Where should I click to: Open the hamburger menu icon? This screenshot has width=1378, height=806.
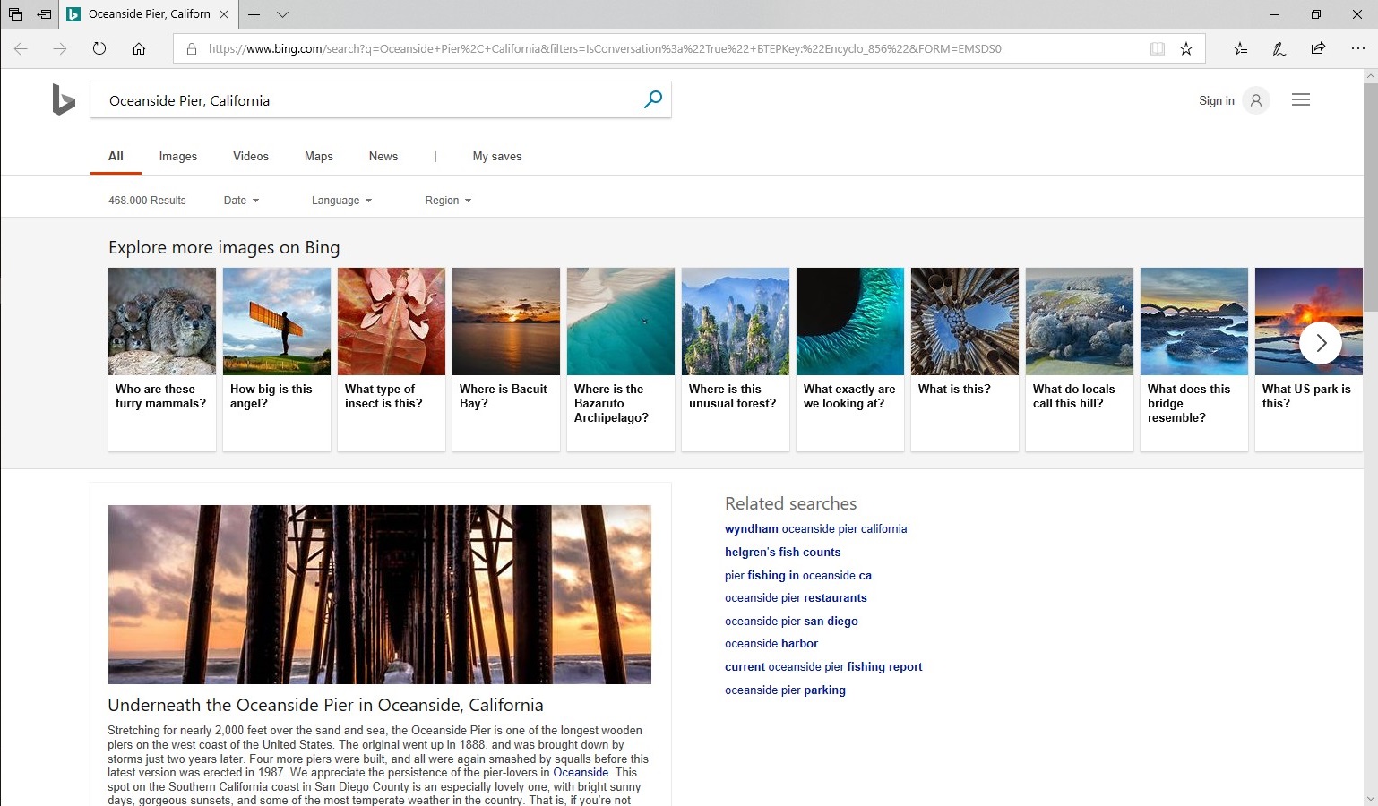[x=1301, y=100]
